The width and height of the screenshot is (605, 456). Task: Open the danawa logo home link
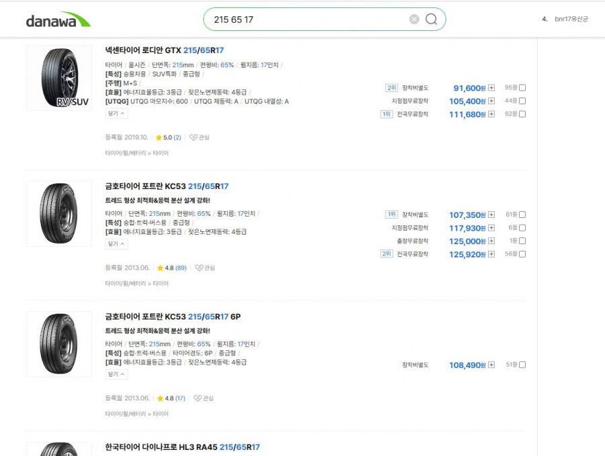(58, 20)
